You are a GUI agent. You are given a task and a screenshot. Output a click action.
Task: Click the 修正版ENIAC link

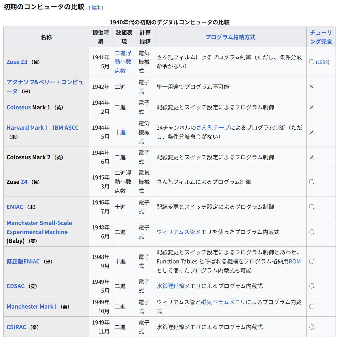tap(23, 261)
